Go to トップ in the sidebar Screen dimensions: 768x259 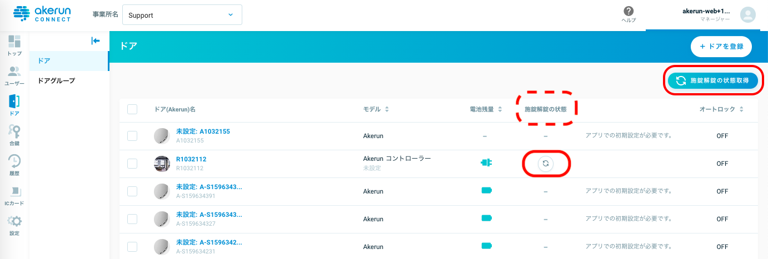coord(14,45)
